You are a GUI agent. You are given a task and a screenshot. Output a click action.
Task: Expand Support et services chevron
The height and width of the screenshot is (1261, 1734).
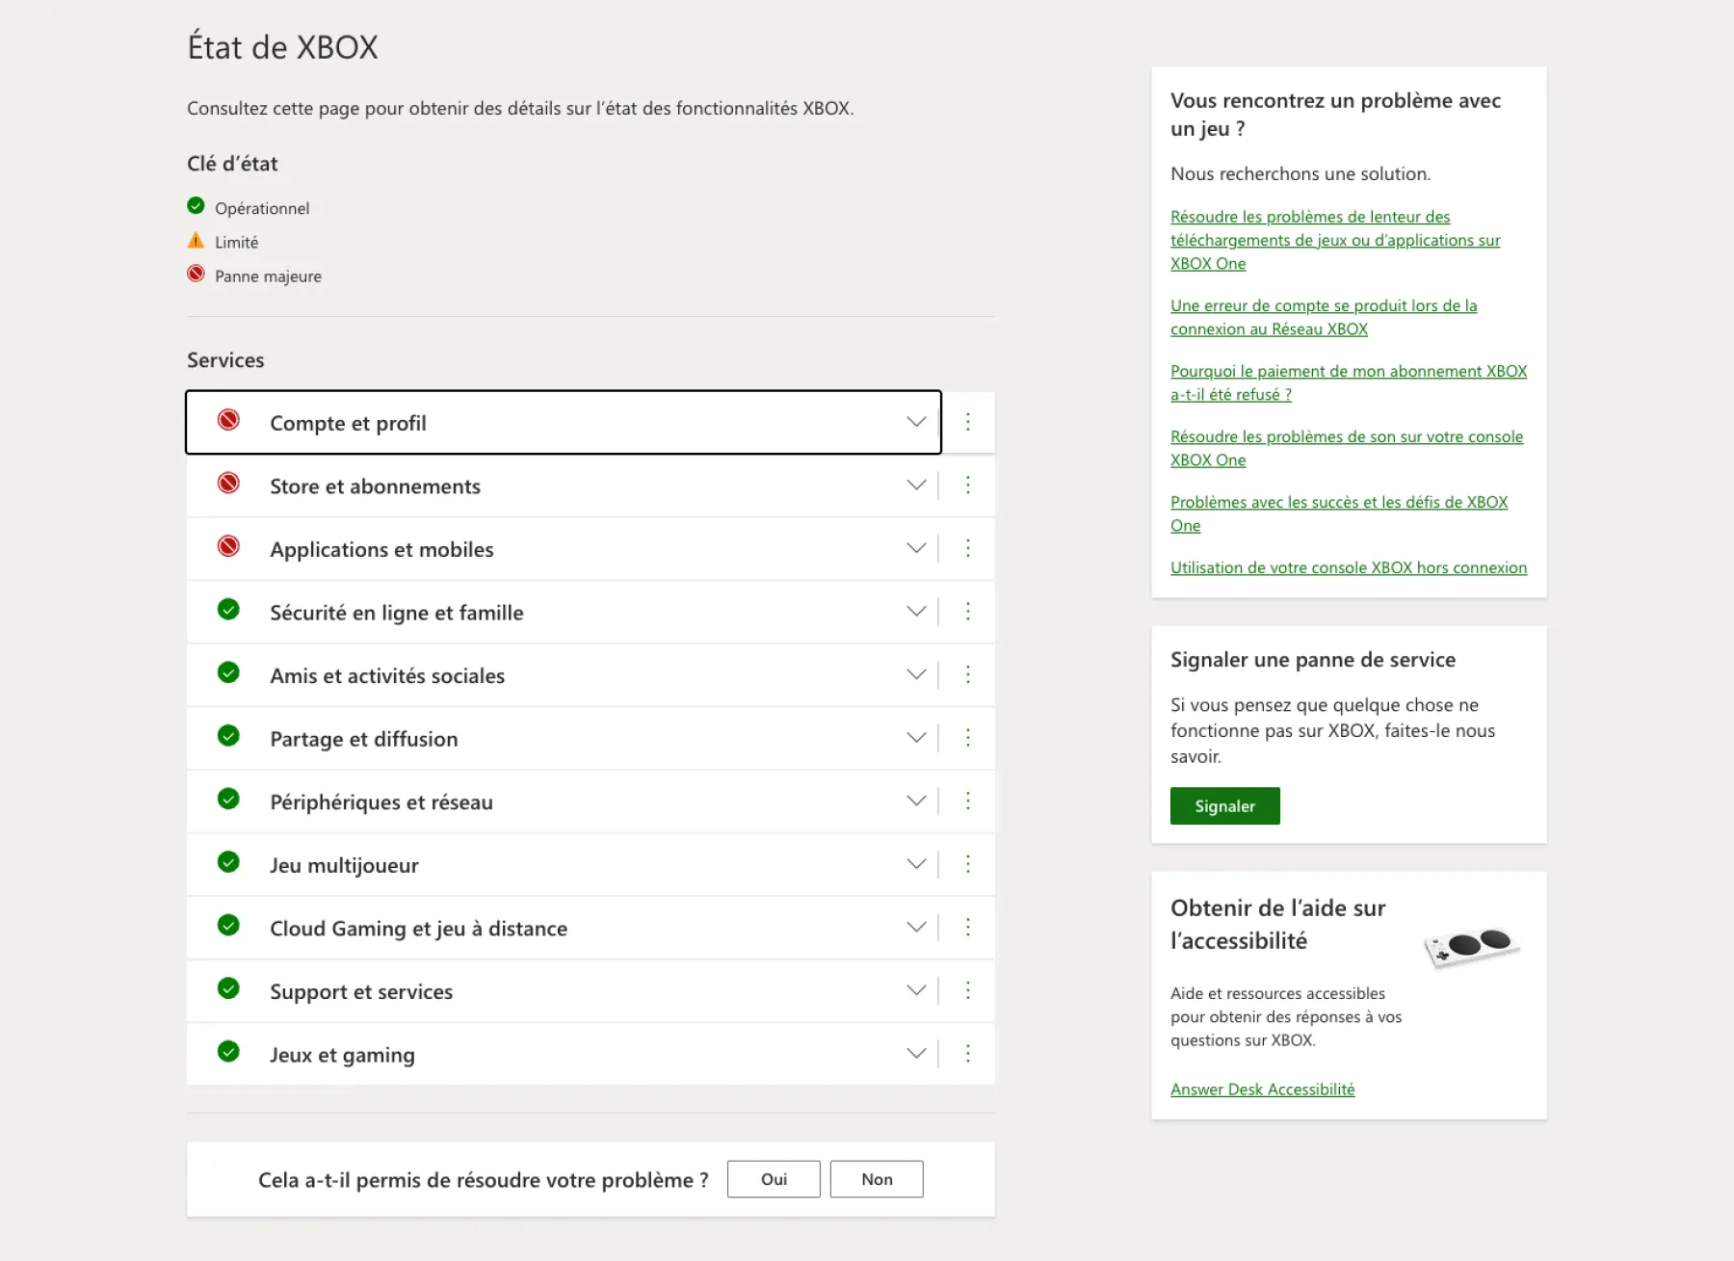pyautogui.click(x=916, y=990)
